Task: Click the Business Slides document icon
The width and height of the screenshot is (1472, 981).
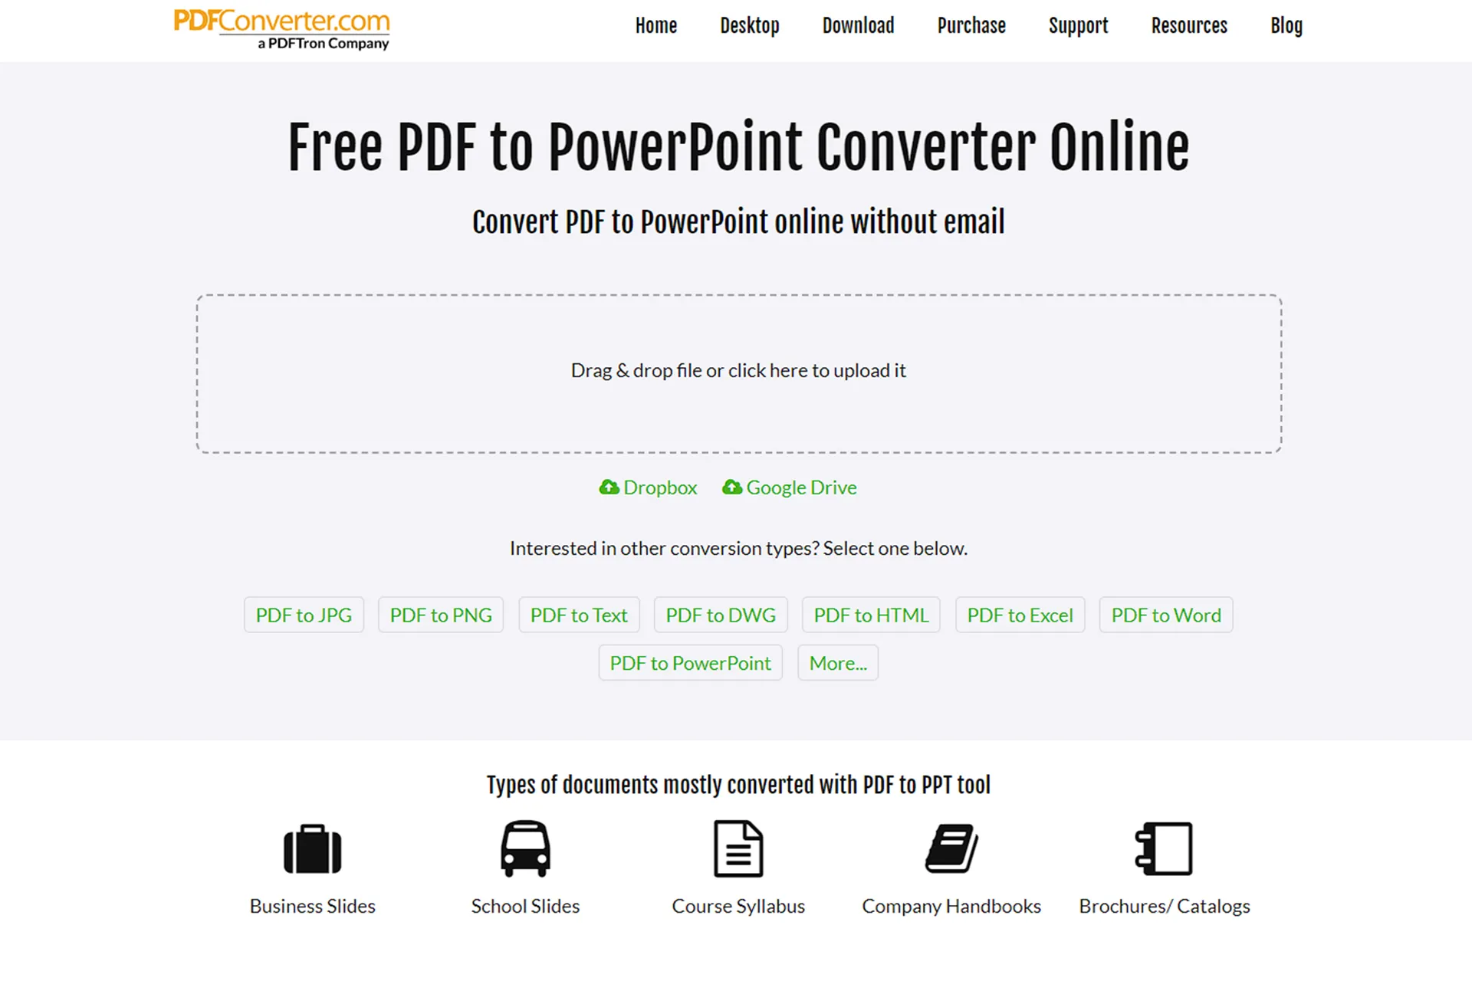Action: click(311, 848)
